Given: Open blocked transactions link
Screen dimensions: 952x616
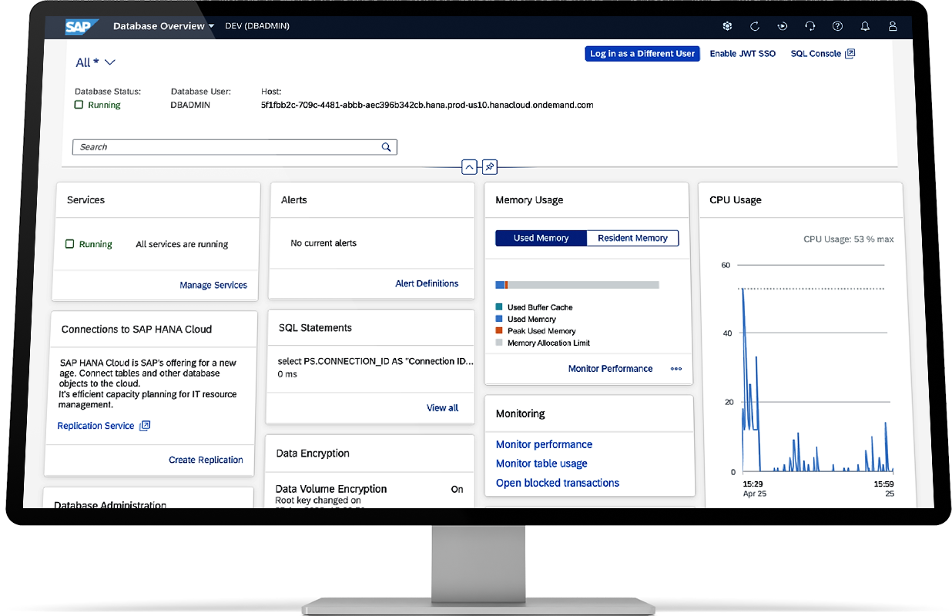Looking at the screenshot, I should point(558,483).
